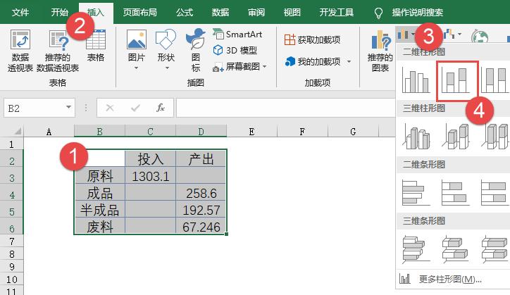Switch to the 公式 formulas tab

click(185, 13)
